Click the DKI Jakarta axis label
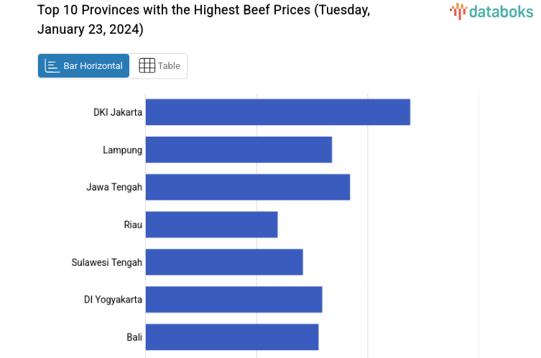Image resolution: width=541 pixels, height=358 pixels. point(118,112)
